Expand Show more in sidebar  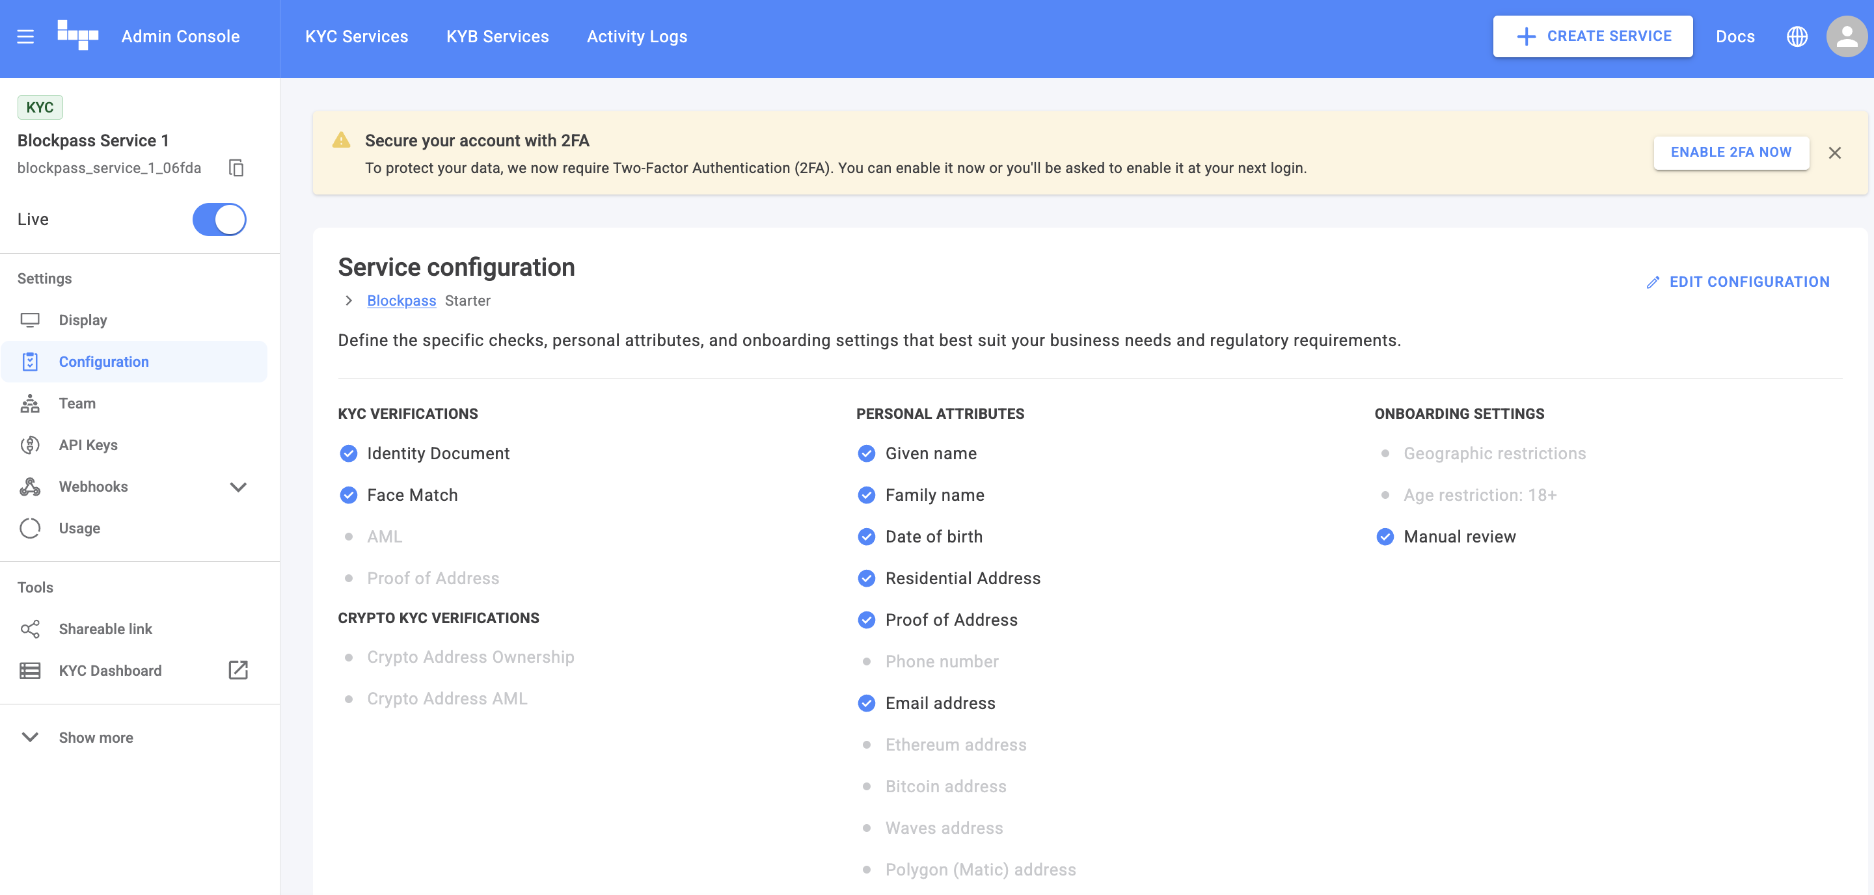click(x=30, y=737)
